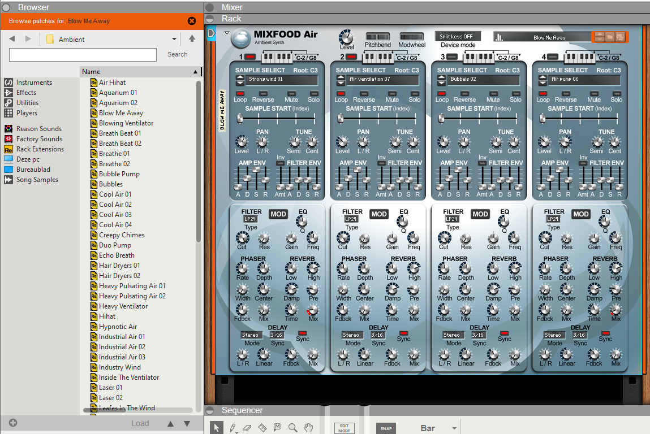Screen dimensions: 650x434
Task: Open Instruments in the browser sidebar
Action: click(34, 83)
